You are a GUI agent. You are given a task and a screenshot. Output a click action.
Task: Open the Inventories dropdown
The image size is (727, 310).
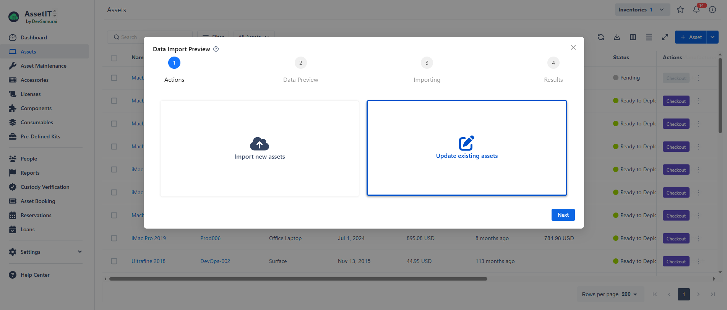[642, 10]
